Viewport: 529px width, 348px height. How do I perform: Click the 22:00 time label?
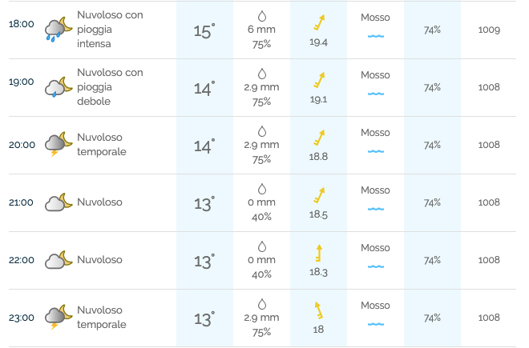click(x=22, y=260)
